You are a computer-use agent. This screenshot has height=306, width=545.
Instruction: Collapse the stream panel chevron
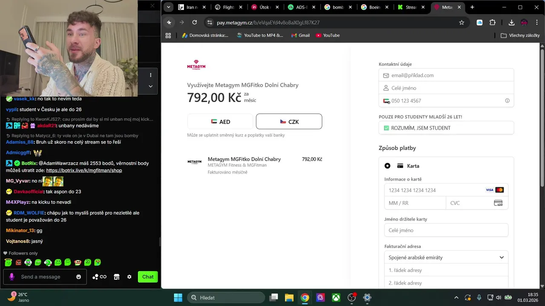150,86
